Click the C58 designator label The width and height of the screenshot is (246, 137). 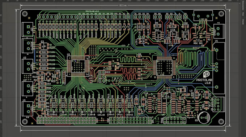[x=58, y=71]
